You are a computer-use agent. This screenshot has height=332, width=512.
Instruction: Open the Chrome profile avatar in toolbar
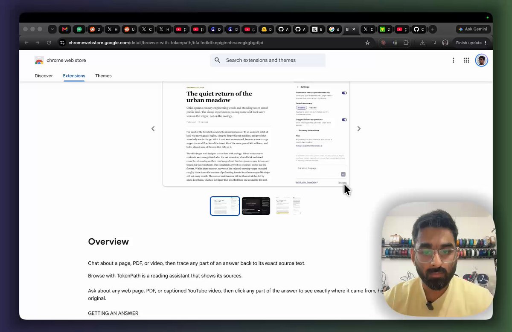coord(445,43)
